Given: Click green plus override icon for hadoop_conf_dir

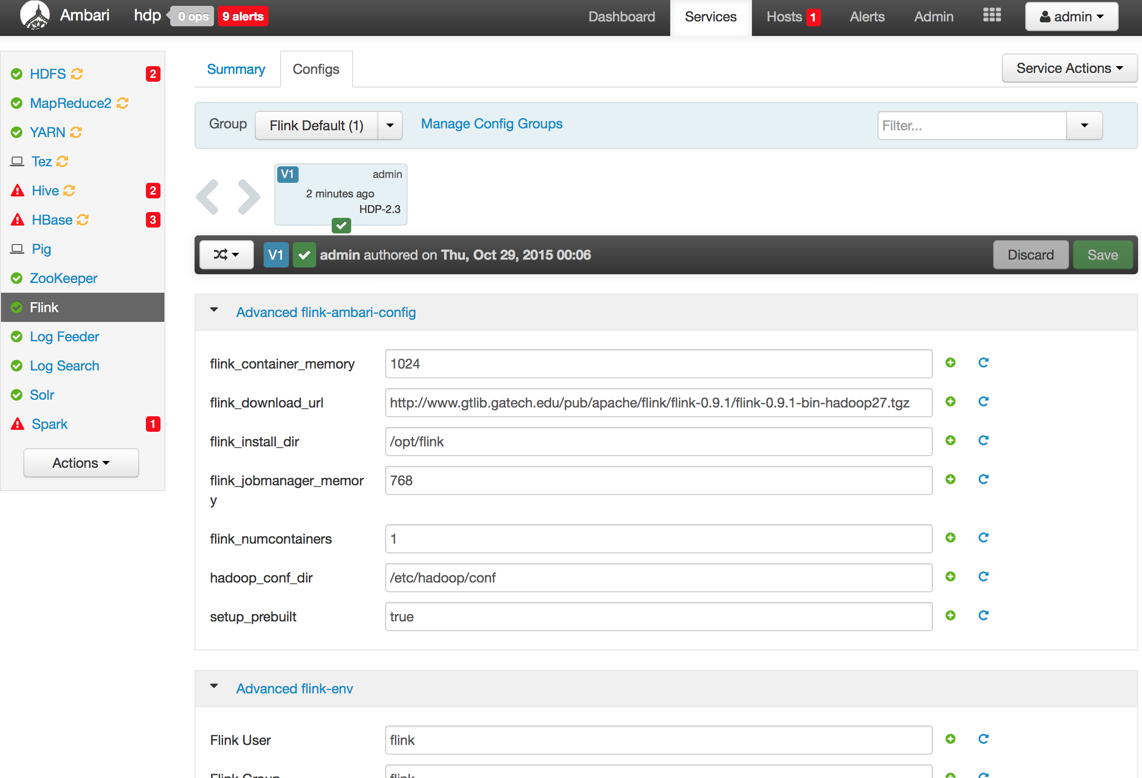Looking at the screenshot, I should point(950,577).
